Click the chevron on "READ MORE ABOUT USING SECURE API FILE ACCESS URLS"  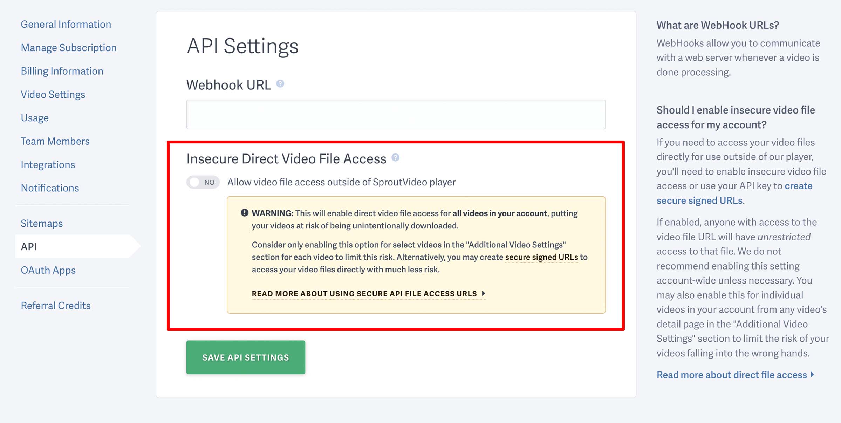tap(484, 294)
